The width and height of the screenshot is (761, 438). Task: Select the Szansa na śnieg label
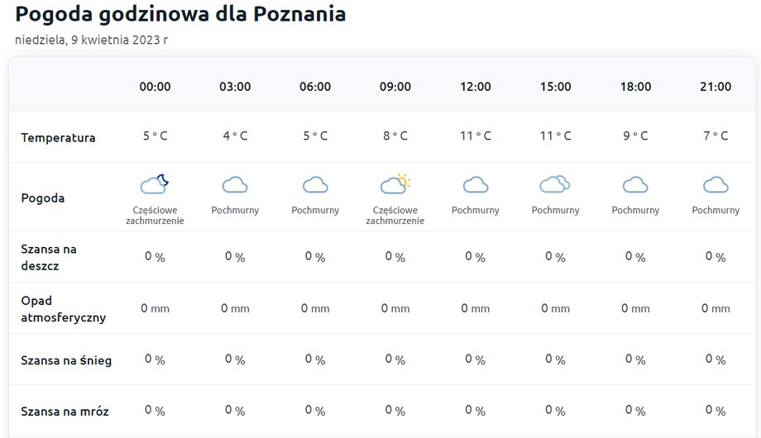tap(66, 360)
